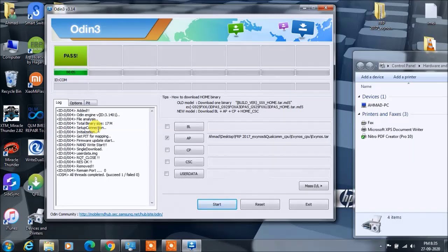Select Microsoft XPS Document Writer

point(392,129)
